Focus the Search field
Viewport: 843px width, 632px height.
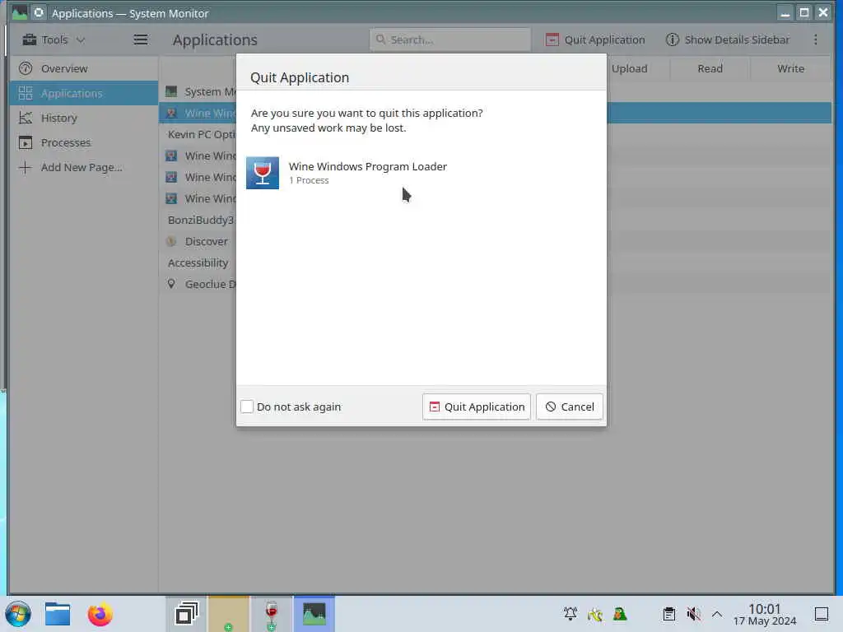[450, 39]
